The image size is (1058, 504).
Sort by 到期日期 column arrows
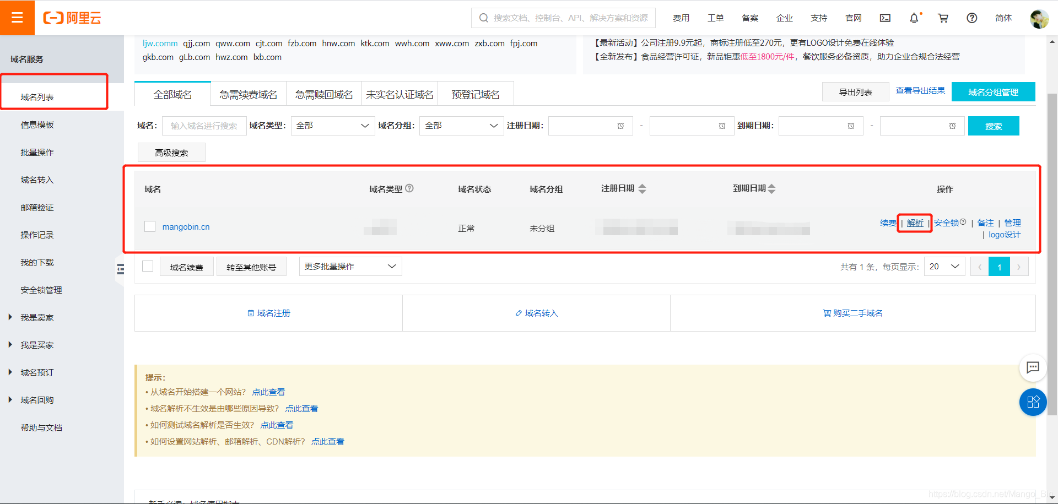coord(771,189)
